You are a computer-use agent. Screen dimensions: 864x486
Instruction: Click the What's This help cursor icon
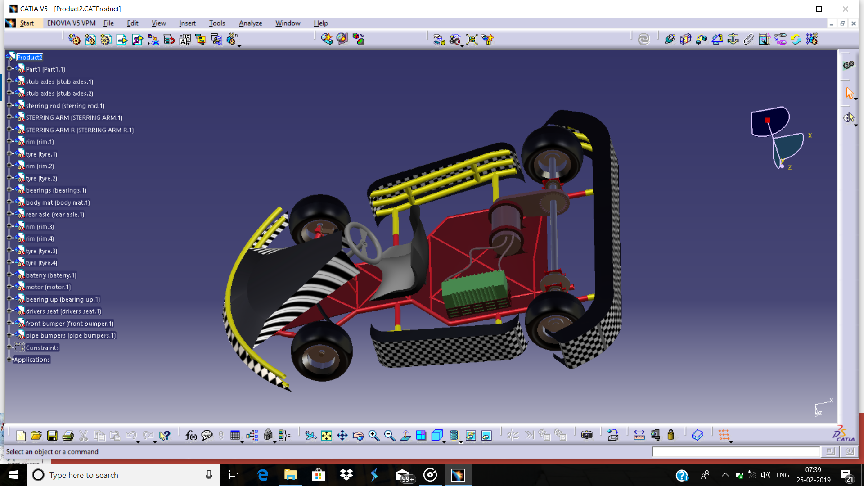tap(165, 436)
